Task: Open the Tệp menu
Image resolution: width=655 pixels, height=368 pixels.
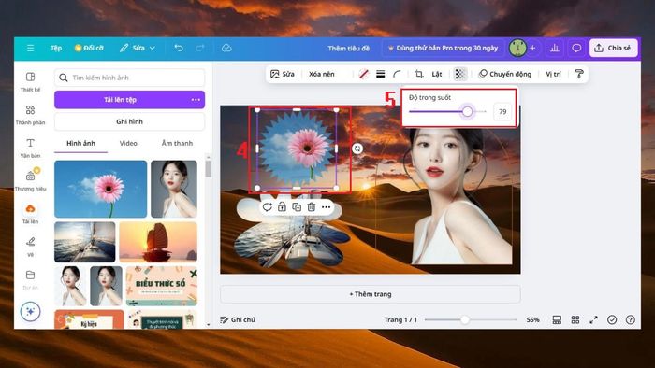Action: [56, 48]
